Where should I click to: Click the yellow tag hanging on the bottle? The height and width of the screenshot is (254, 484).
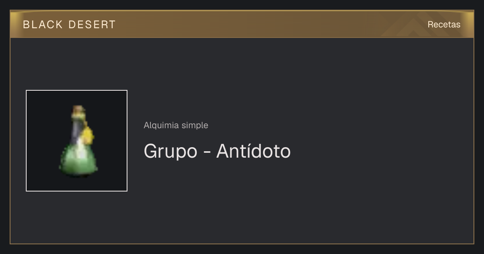point(88,136)
